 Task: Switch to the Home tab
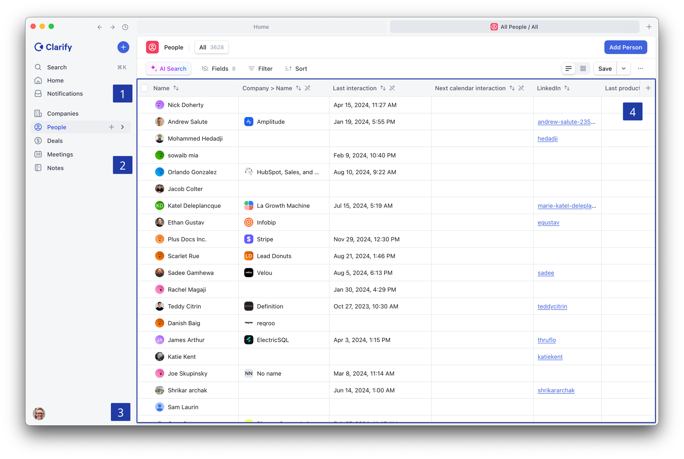261,27
